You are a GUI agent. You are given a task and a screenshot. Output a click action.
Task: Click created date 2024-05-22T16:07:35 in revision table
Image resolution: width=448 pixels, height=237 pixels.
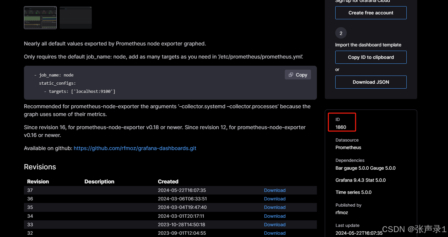[x=182, y=190]
